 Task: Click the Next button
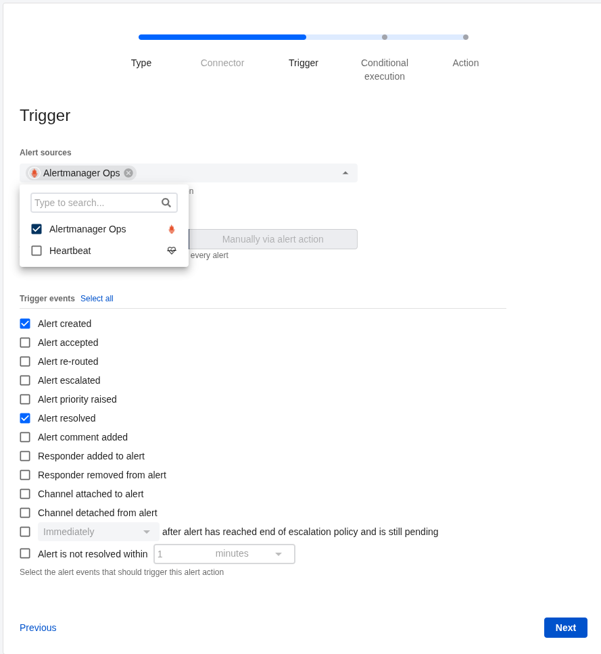pyautogui.click(x=565, y=628)
